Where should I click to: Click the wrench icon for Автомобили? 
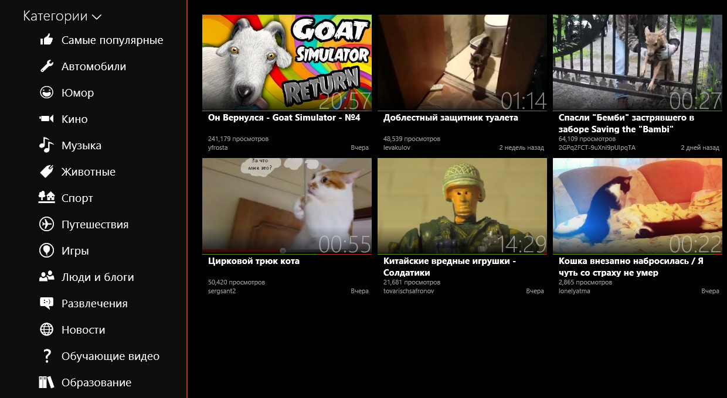(46, 66)
